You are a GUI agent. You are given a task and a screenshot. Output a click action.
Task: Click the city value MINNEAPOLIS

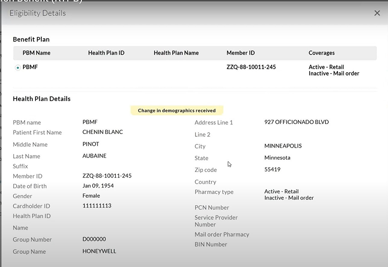[x=283, y=146]
